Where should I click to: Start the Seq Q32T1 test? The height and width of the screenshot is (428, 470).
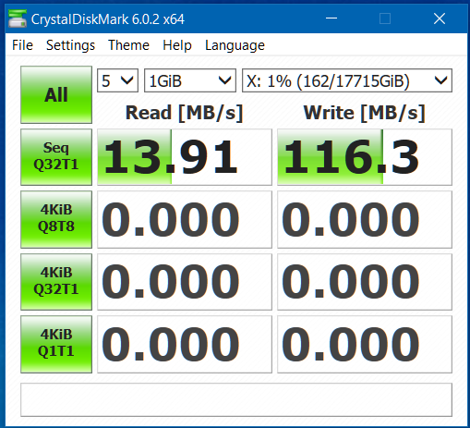(x=56, y=157)
